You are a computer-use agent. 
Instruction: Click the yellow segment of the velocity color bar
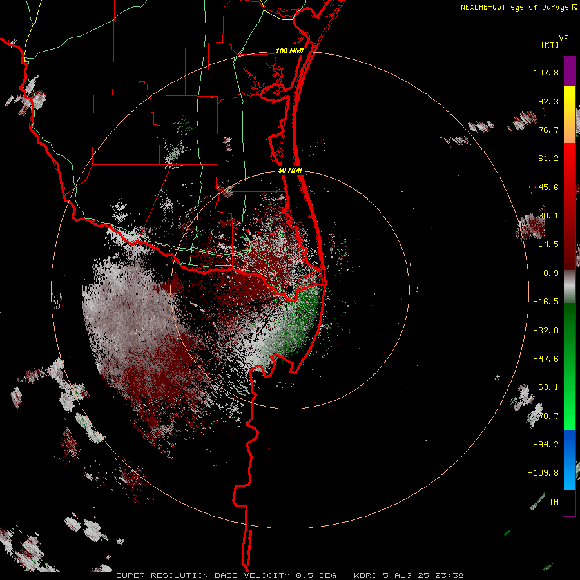click(x=569, y=115)
